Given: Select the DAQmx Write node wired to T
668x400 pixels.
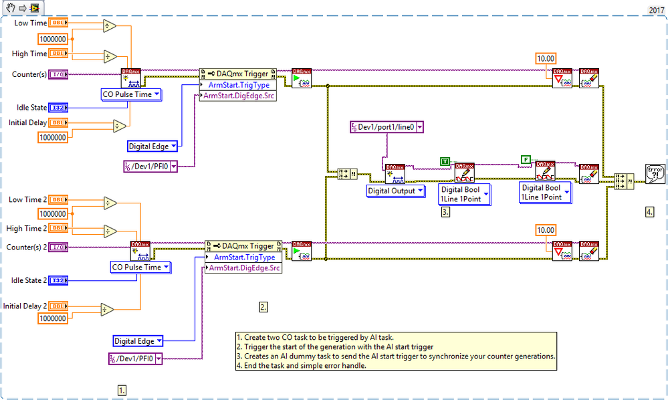Looking at the screenshot, I should [465, 173].
